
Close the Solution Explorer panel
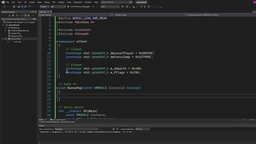(36, 12)
